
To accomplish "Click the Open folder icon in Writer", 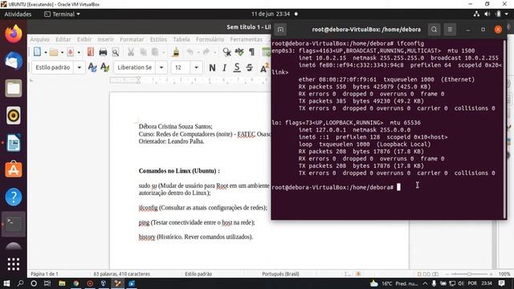I will pos(54,52).
